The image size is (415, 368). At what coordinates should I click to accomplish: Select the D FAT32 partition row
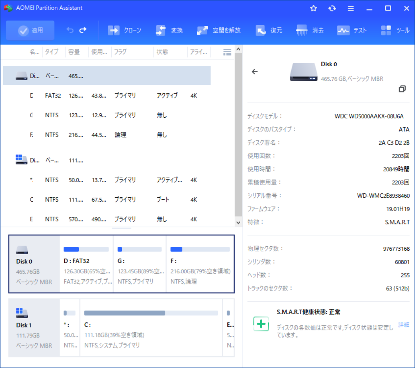(107, 95)
